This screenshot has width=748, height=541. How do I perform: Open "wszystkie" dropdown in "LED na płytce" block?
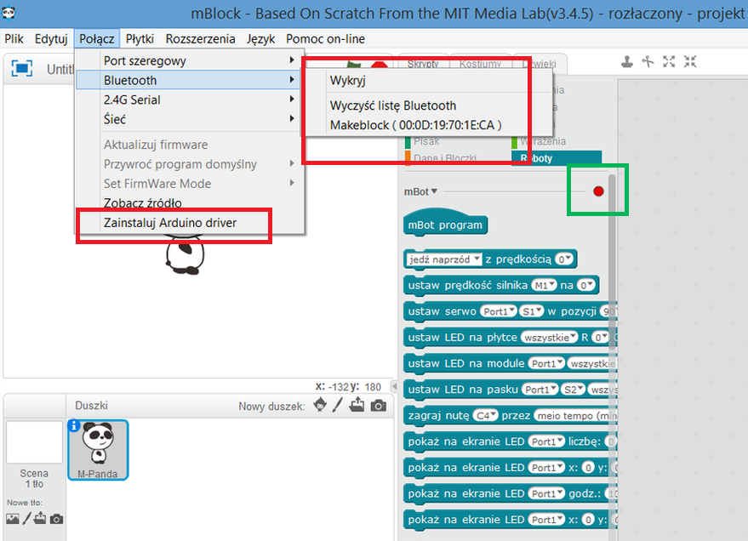549,338
